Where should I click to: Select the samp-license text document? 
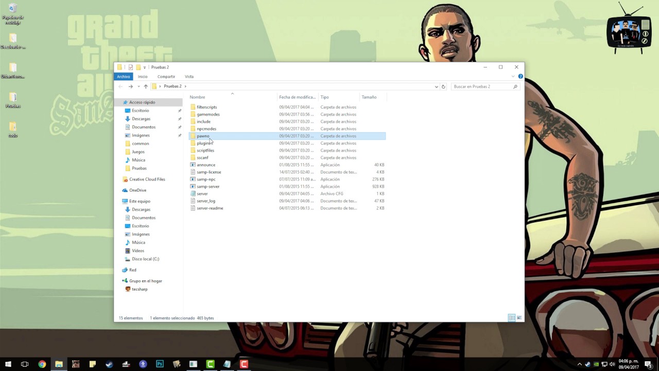tap(209, 172)
